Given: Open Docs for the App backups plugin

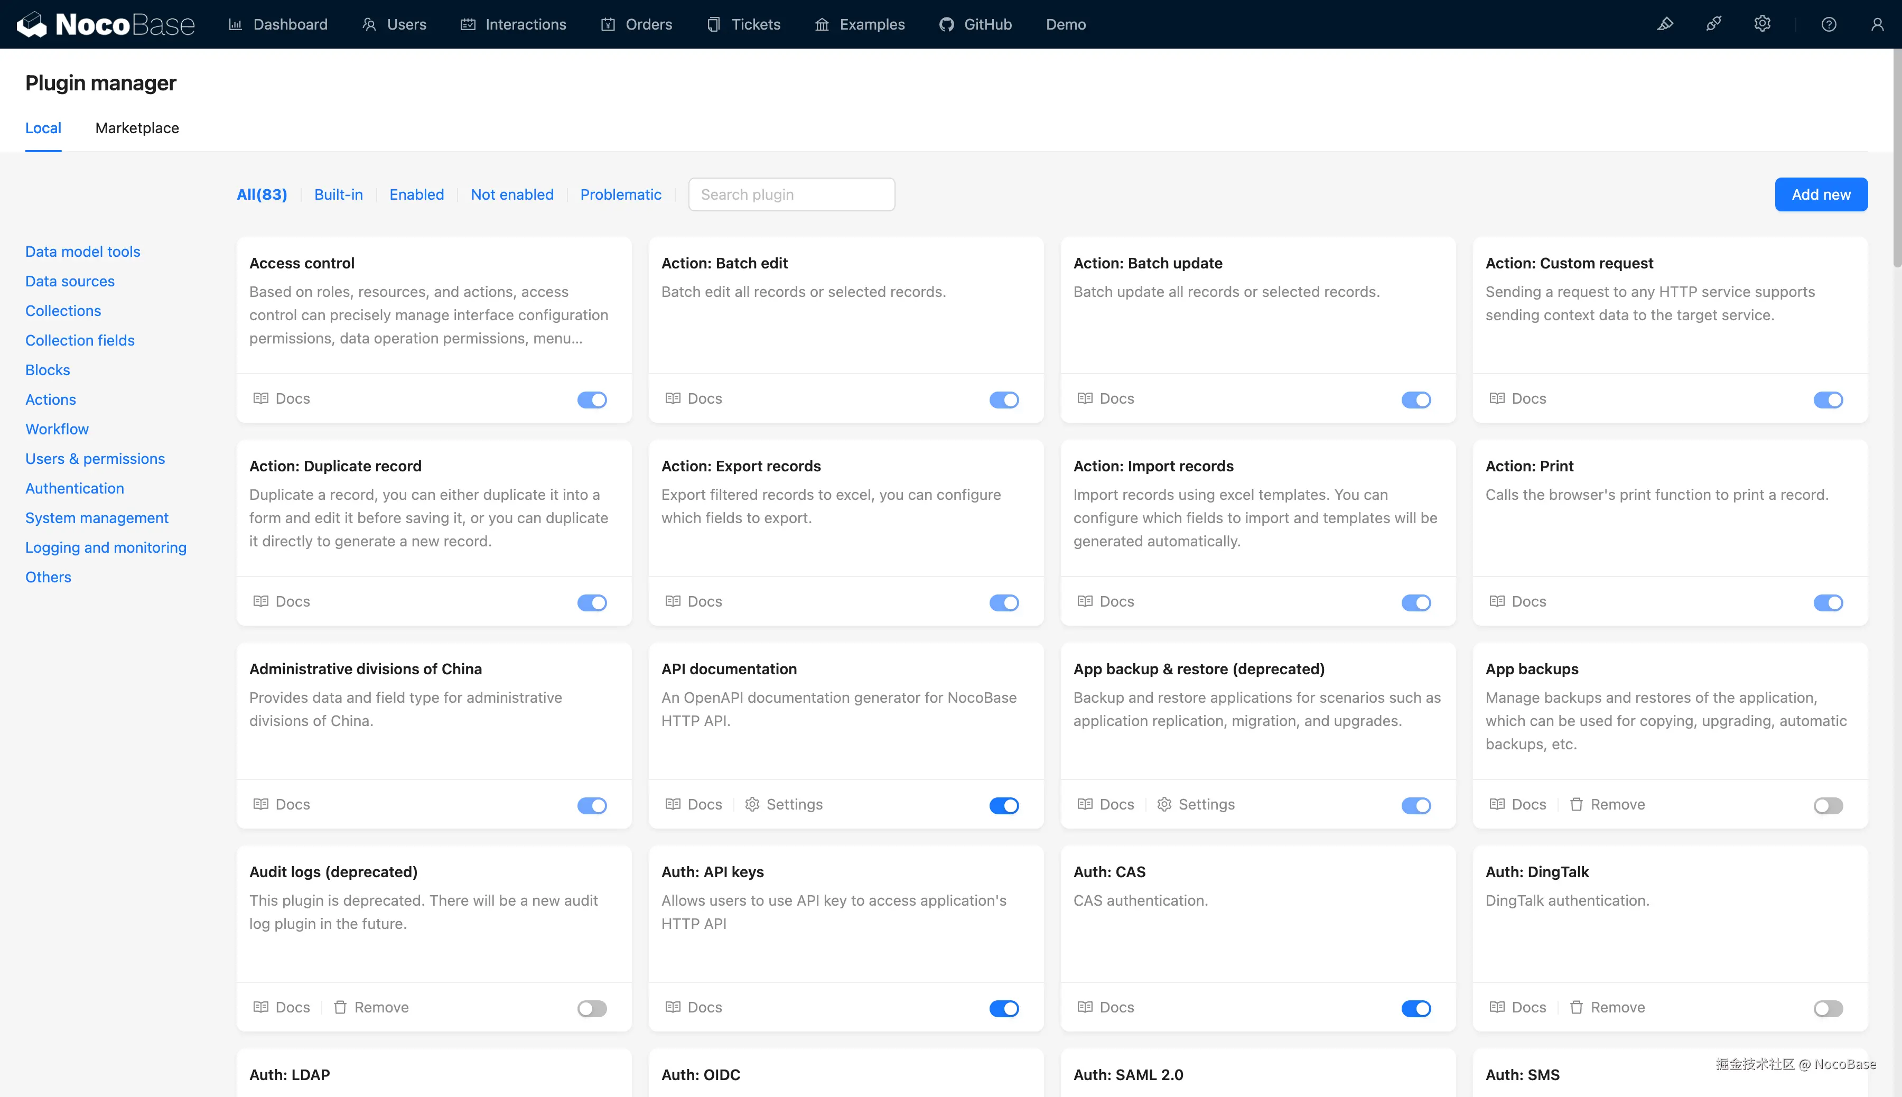Looking at the screenshot, I should pyautogui.click(x=1517, y=804).
